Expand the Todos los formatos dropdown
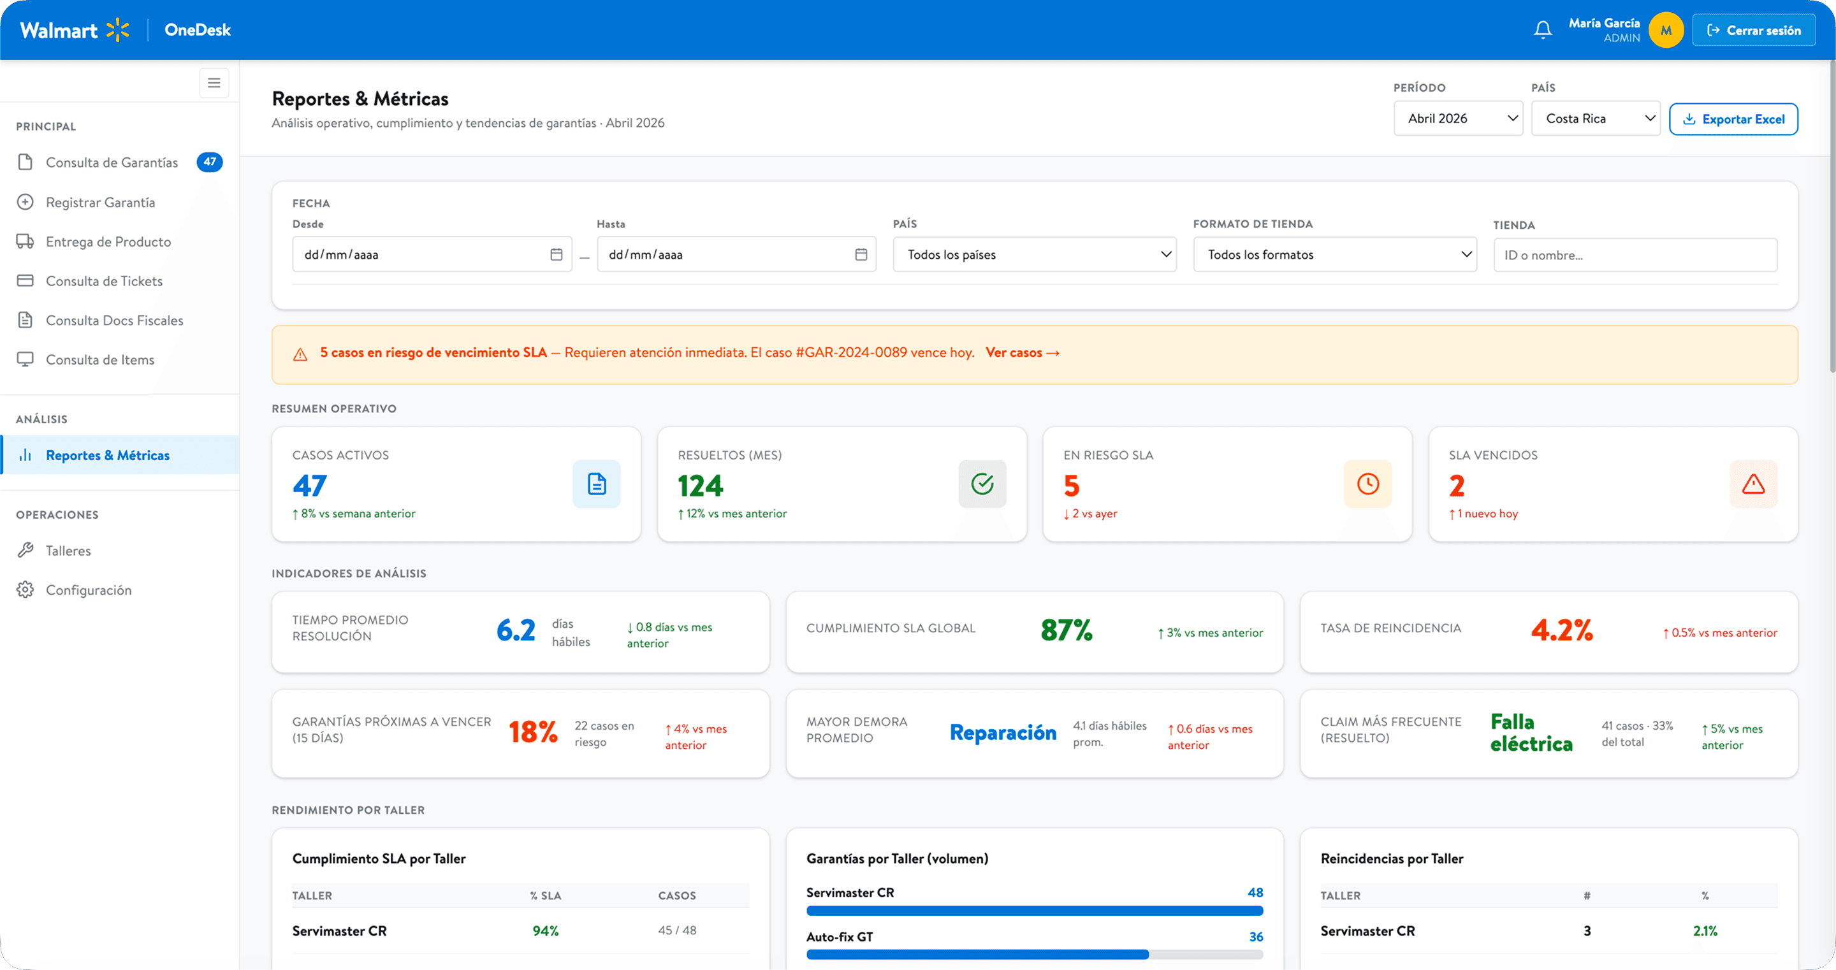The height and width of the screenshot is (970, 1836). point(1334,254)
